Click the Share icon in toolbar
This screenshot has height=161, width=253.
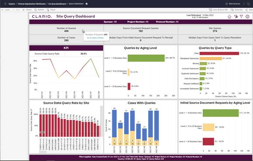[x=246, y=10]
